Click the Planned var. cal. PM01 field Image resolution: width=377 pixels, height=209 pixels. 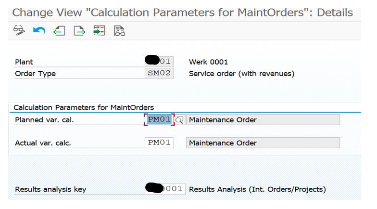click(x=159, y=119)
